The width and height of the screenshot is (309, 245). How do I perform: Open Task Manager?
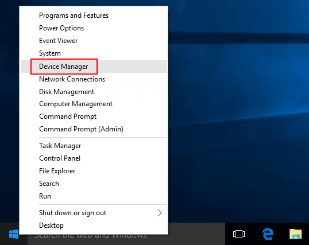coord(94,146)
